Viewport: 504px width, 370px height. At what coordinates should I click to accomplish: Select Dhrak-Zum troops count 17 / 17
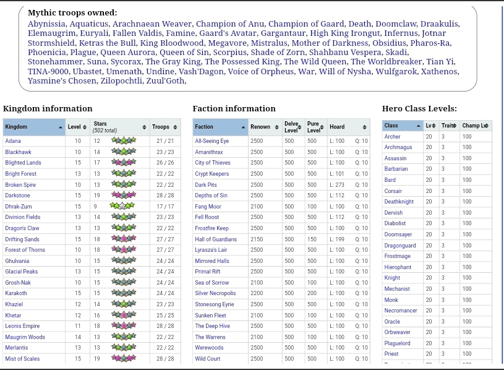165,207
